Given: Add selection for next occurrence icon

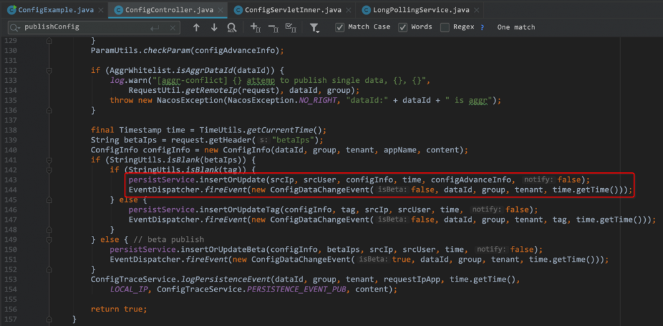Looking at the screenshot, I should click(255, 27).
